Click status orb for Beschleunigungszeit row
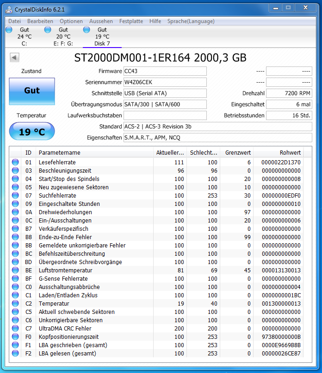 15,170
